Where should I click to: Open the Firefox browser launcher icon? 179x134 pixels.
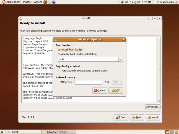(45, 2)
